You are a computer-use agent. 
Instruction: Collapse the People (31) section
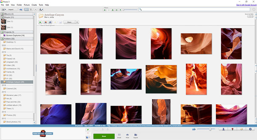(x=2, y=17)
